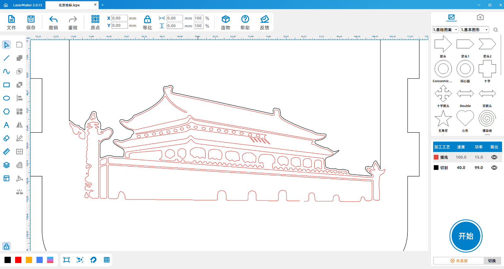This screenshot has width=504, height=269.
Task: Switch to the 北京地标.lcpx tab
Action: pos(69,5)
